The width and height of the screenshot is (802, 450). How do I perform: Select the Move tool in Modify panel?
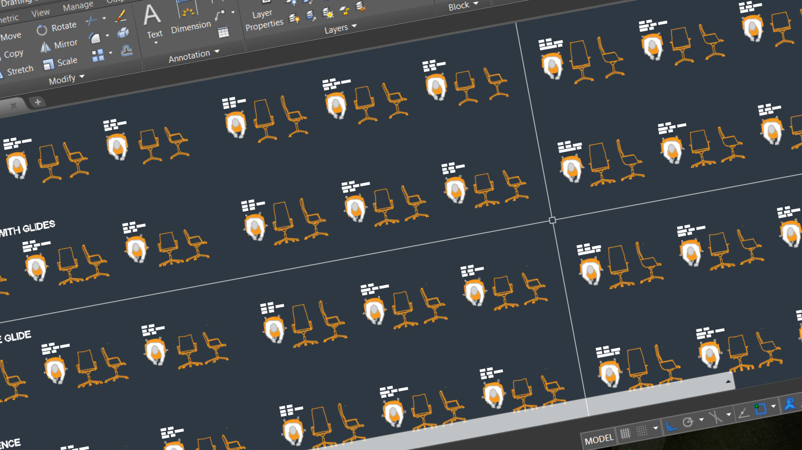point(10,36)
